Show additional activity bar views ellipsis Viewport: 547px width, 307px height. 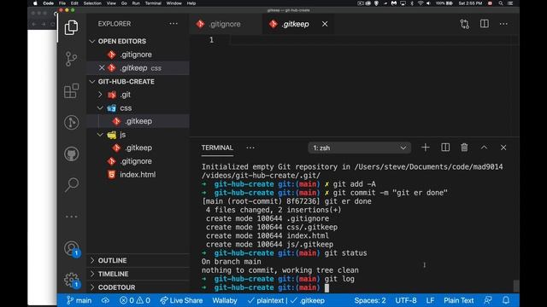click(x=71, y=217)
